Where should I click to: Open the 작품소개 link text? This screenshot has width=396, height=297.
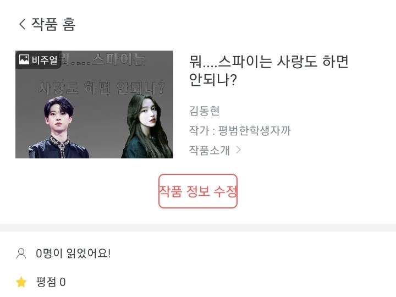click(210, 150)
